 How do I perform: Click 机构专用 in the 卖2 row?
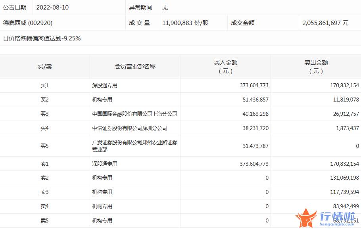(x=102, y=178)
